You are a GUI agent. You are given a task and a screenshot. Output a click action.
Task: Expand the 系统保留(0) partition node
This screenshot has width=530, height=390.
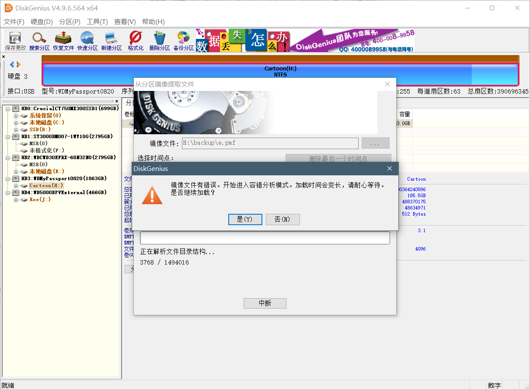(16, 115)
